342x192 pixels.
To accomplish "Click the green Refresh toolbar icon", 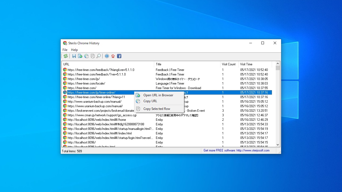I will point(65,56).
